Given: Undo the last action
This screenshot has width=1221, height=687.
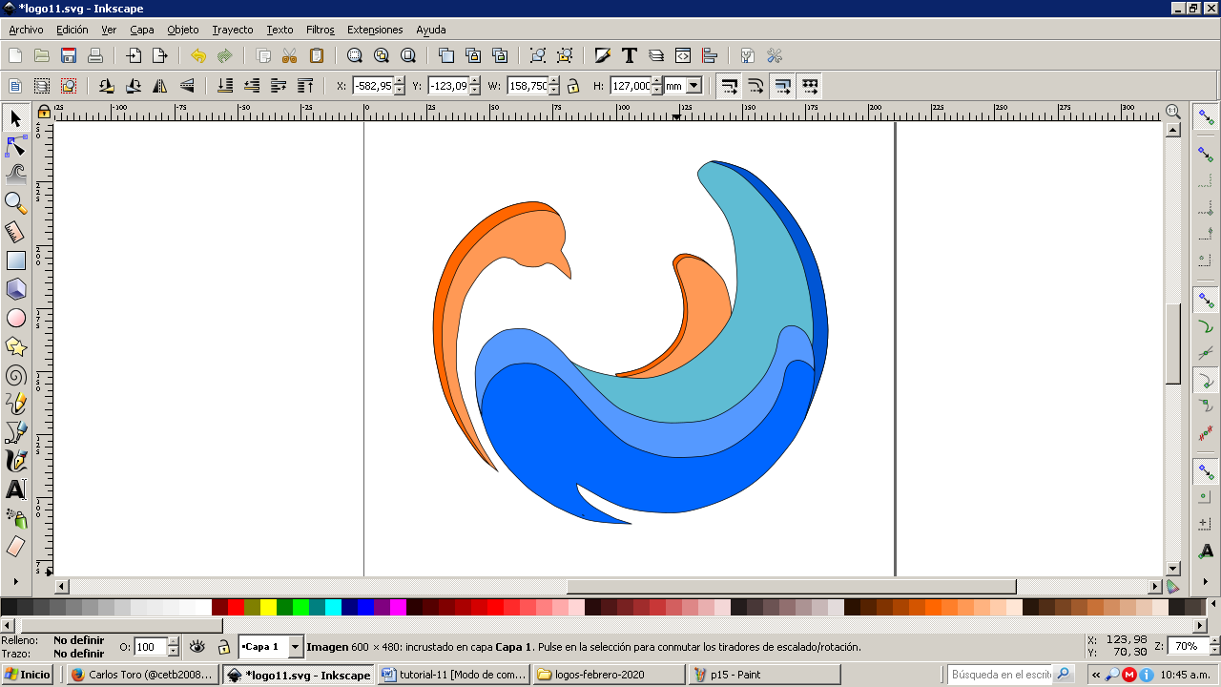Looking at the screenshot, I should 198,55.
